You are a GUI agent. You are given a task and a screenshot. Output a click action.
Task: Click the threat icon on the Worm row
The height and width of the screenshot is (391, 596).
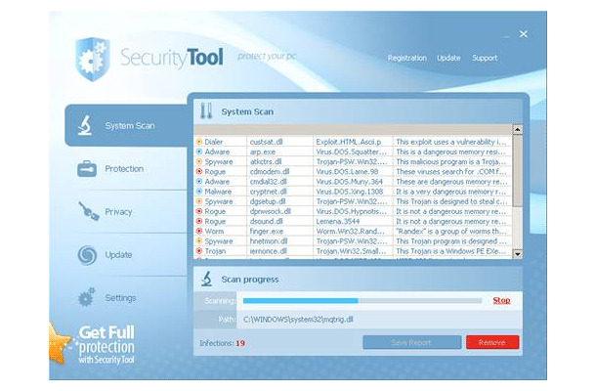click(198, 231)
